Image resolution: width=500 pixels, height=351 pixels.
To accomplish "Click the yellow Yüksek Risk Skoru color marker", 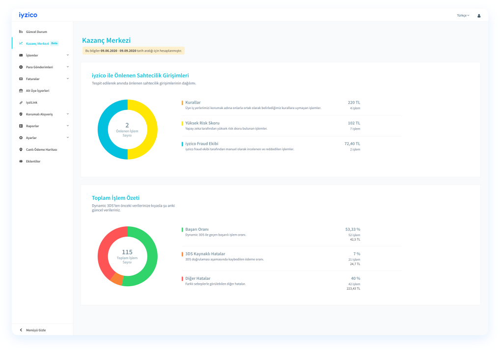I will click(182, 123).
